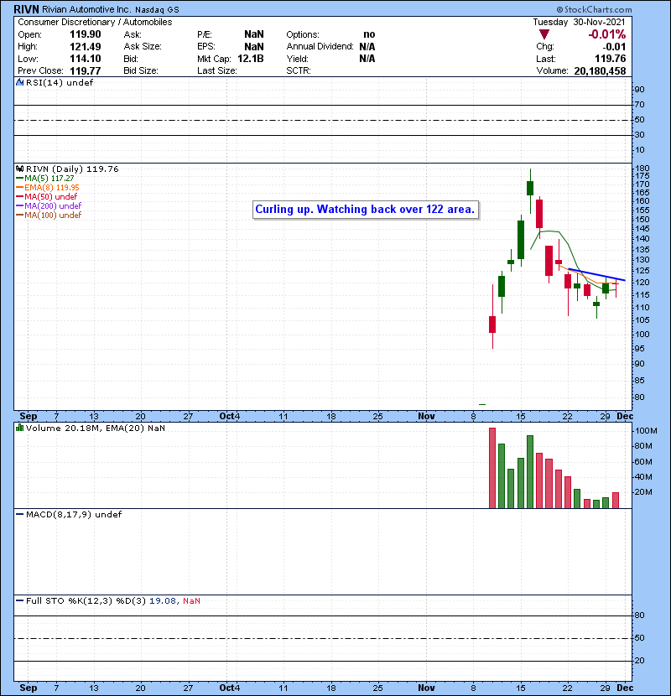
Task: Click the candlestick icon beside RIVN (Daily)
Action: pyautogui.click(x=19, y=169)
